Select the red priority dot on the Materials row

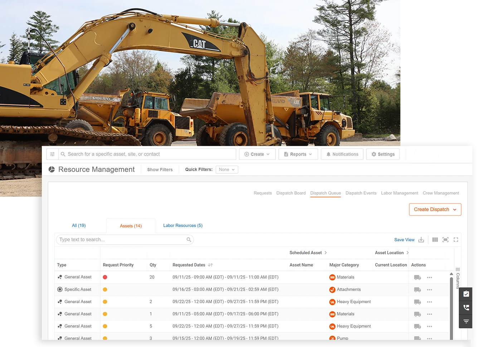[105, 277]
